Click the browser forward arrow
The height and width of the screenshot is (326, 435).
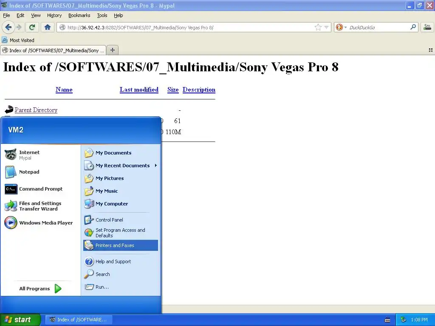tap(19, 27)
